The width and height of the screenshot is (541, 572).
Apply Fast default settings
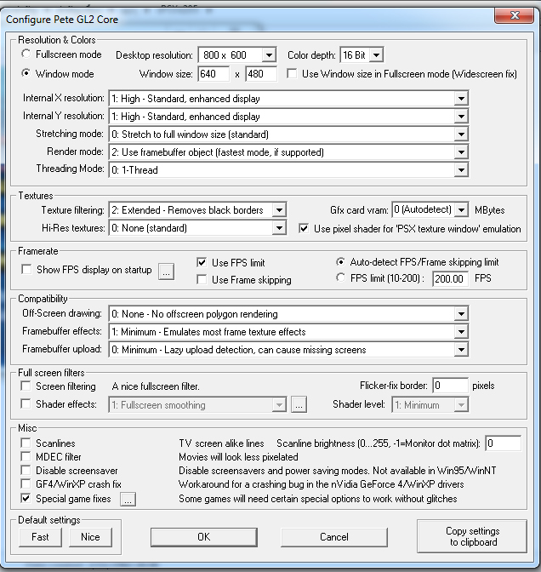[x=40, y=537]
